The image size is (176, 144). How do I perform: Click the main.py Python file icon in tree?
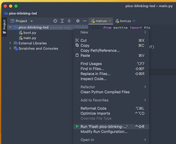[x=21, y=38]
